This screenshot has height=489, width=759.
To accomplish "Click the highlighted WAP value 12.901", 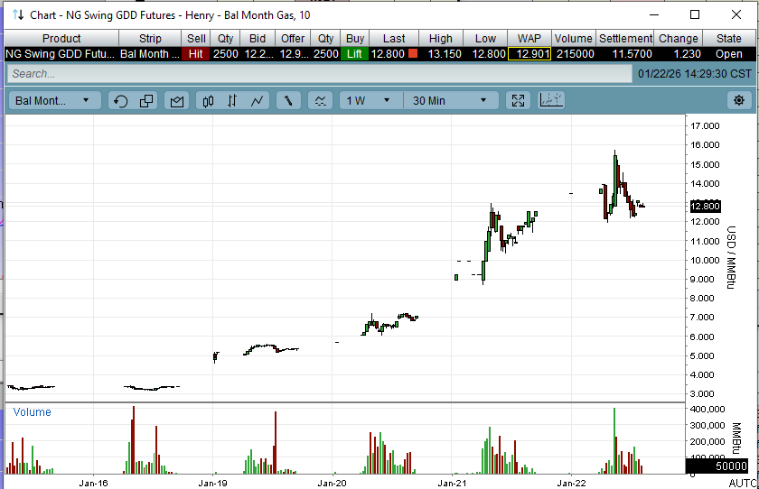I will (529, 53).
